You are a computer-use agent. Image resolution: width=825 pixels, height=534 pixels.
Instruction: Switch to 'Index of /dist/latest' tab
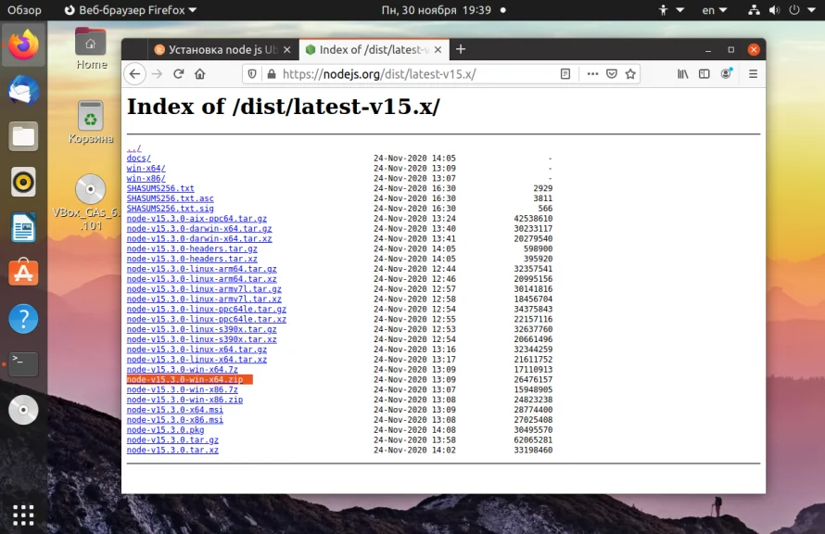[x=374, y=49]
